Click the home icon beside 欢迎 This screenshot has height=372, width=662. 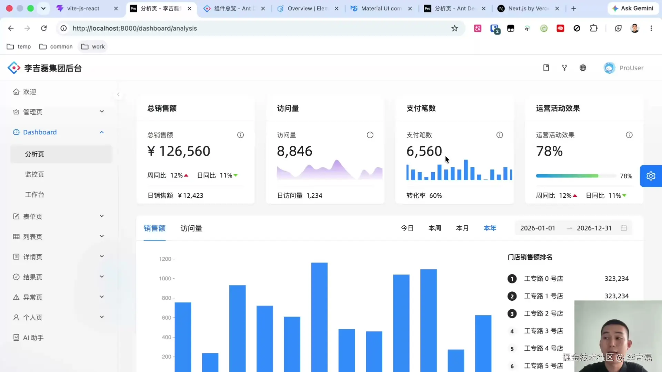coord(16,92)
